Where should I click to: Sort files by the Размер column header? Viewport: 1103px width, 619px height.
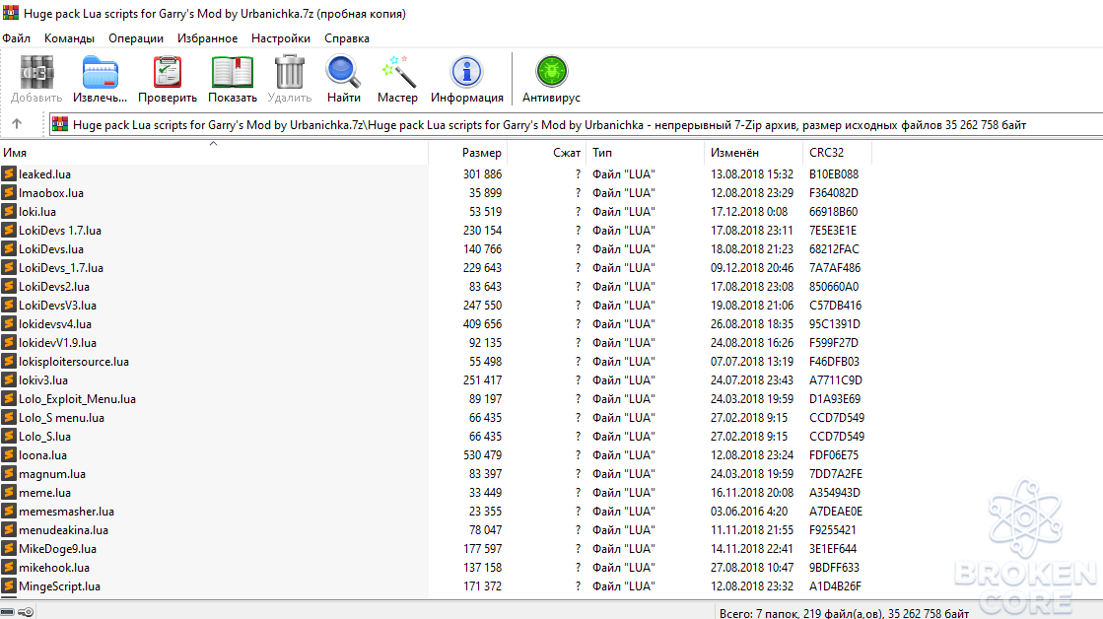click(x=468, y=153)
